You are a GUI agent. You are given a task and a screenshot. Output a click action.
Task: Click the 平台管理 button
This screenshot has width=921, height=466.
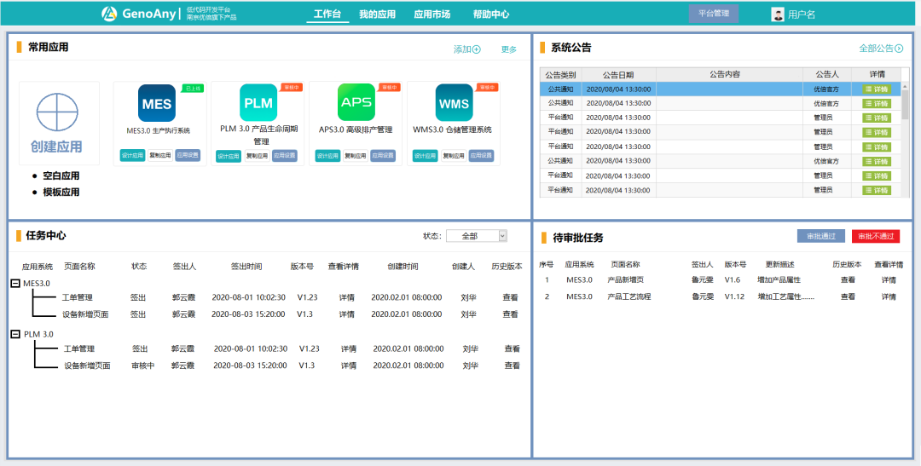[x=713, y=14]
